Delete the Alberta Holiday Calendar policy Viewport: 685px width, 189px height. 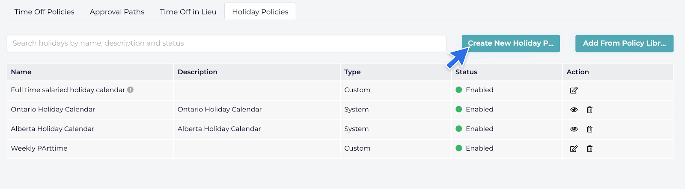(590, 129)
